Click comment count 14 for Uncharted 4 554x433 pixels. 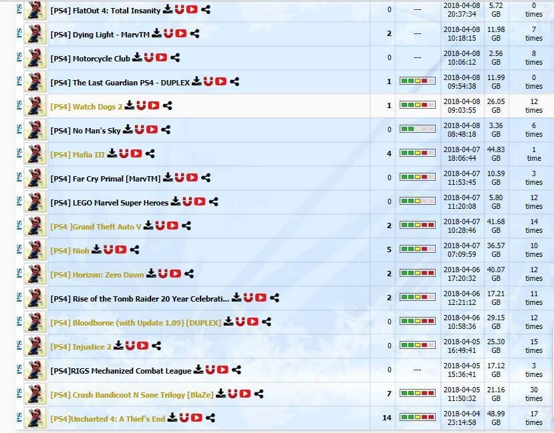point(387,418)
